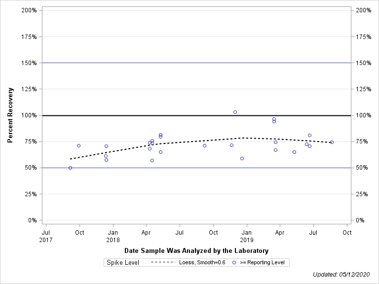Click the circle marker in the legend
The image size is (379, 284).
234,262
